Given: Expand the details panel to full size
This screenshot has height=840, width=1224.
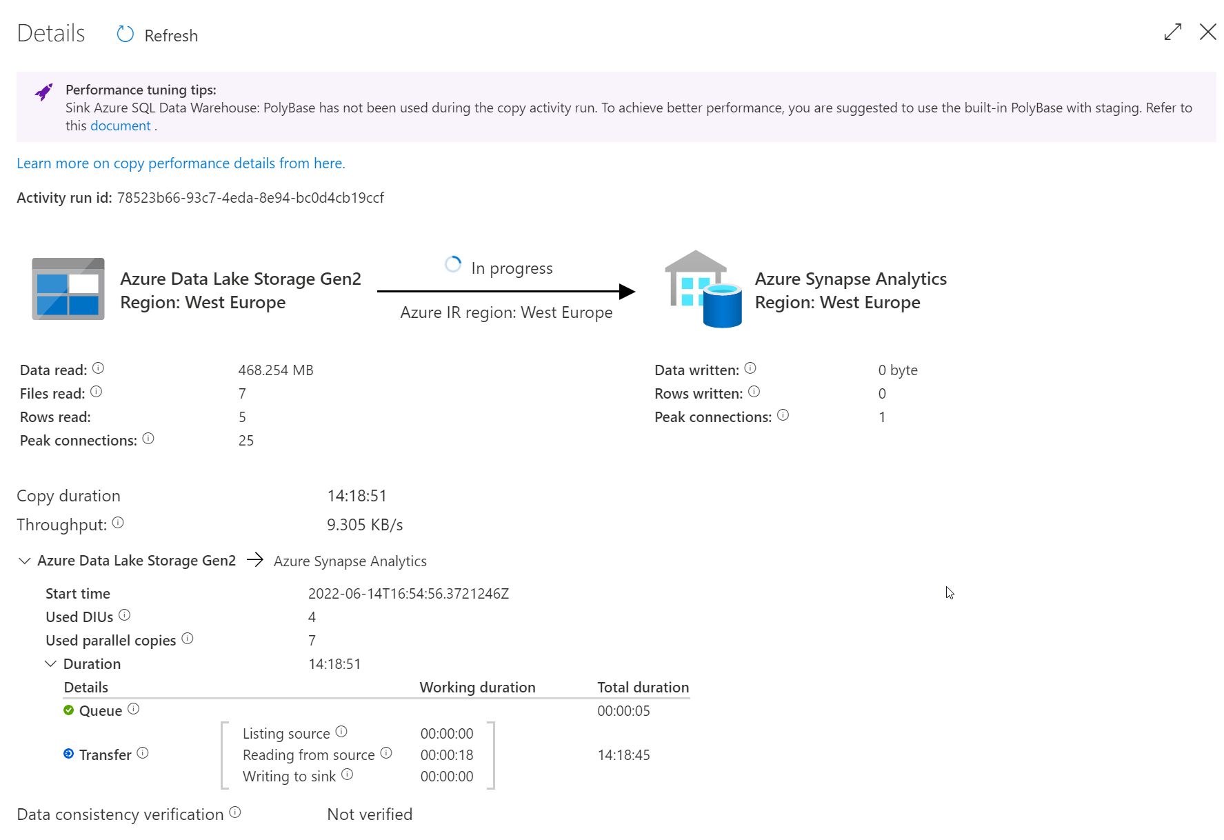Looking at the screenshot, I should [x=1172, y=32].
